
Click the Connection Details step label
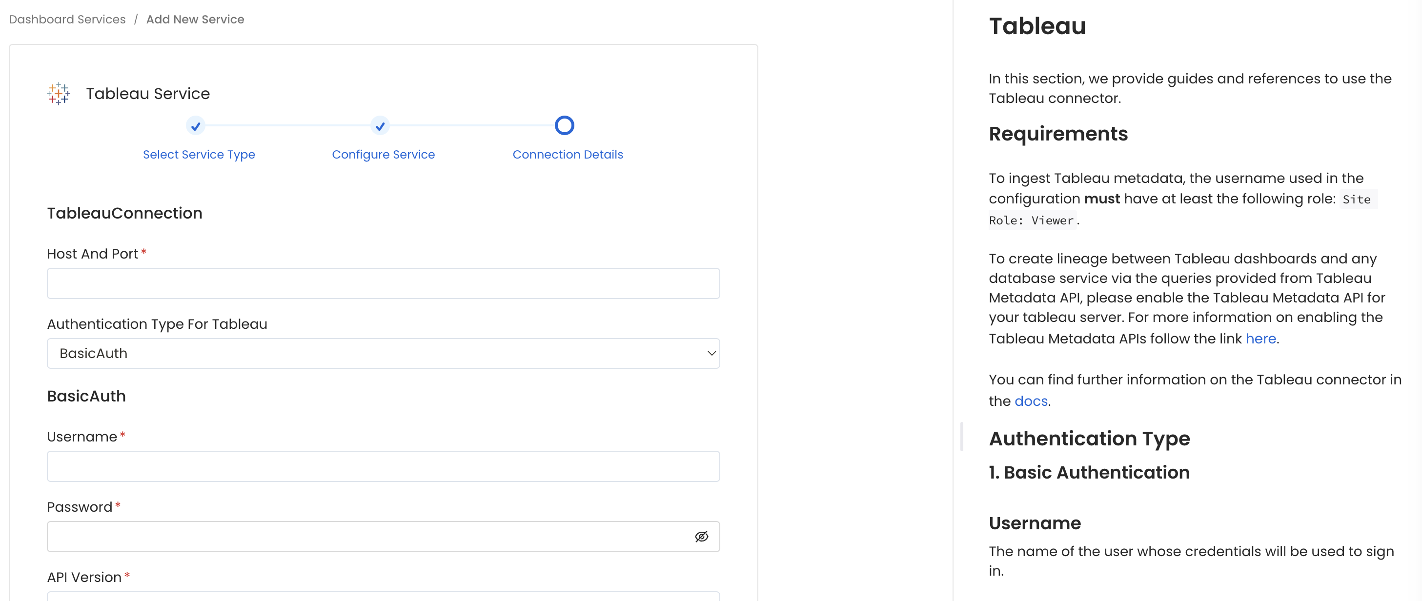click(x=568, y=155)
